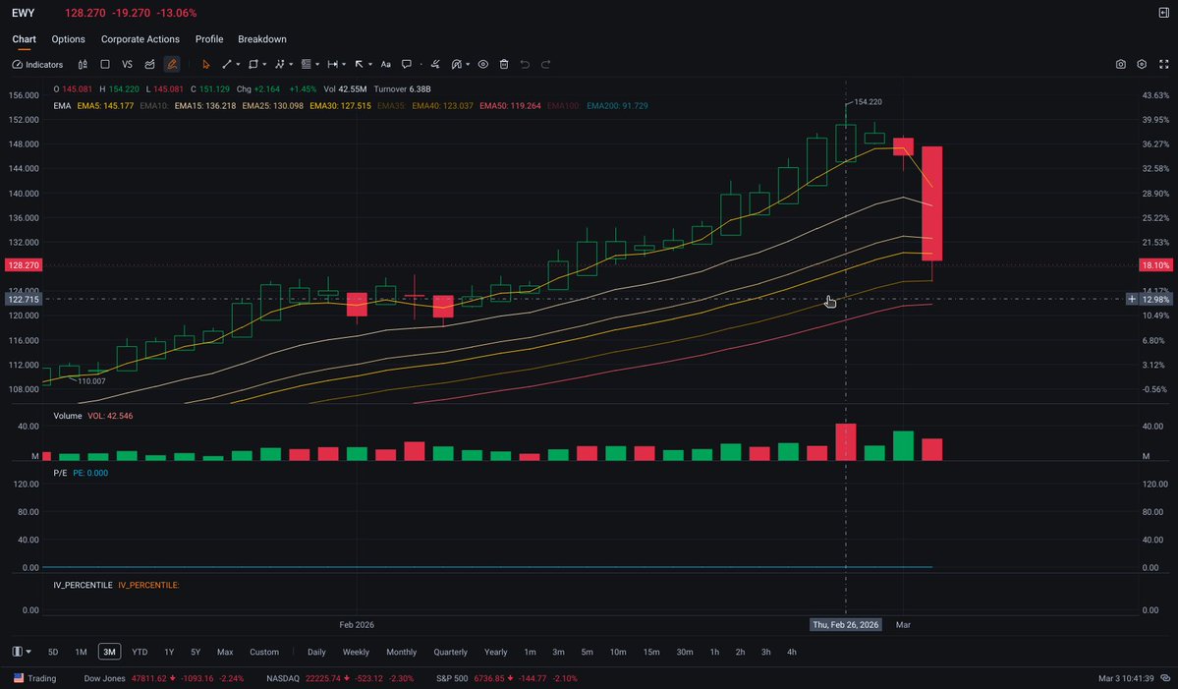Select the Aa text tool
This screenshot has height=689, width=1178.
click(385, 65)
